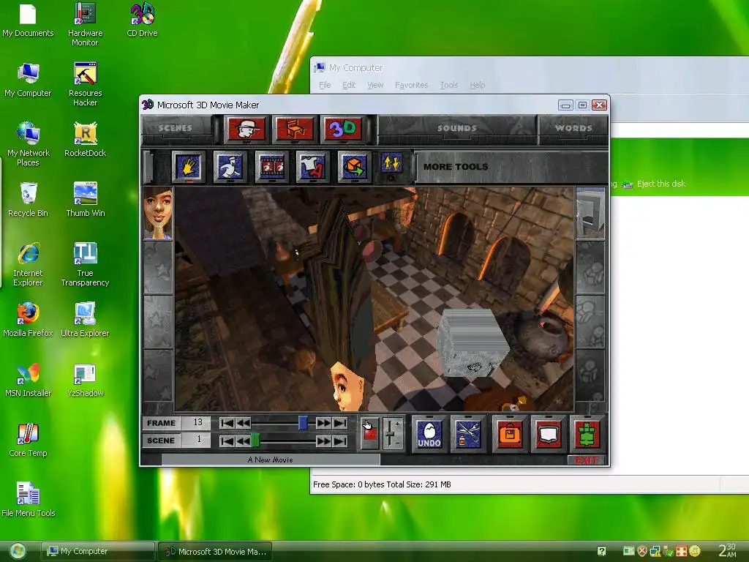Switch to Microsoft 3D Movie Maker taskbar button
Screen dimensions: 749x562
point(215,552)
